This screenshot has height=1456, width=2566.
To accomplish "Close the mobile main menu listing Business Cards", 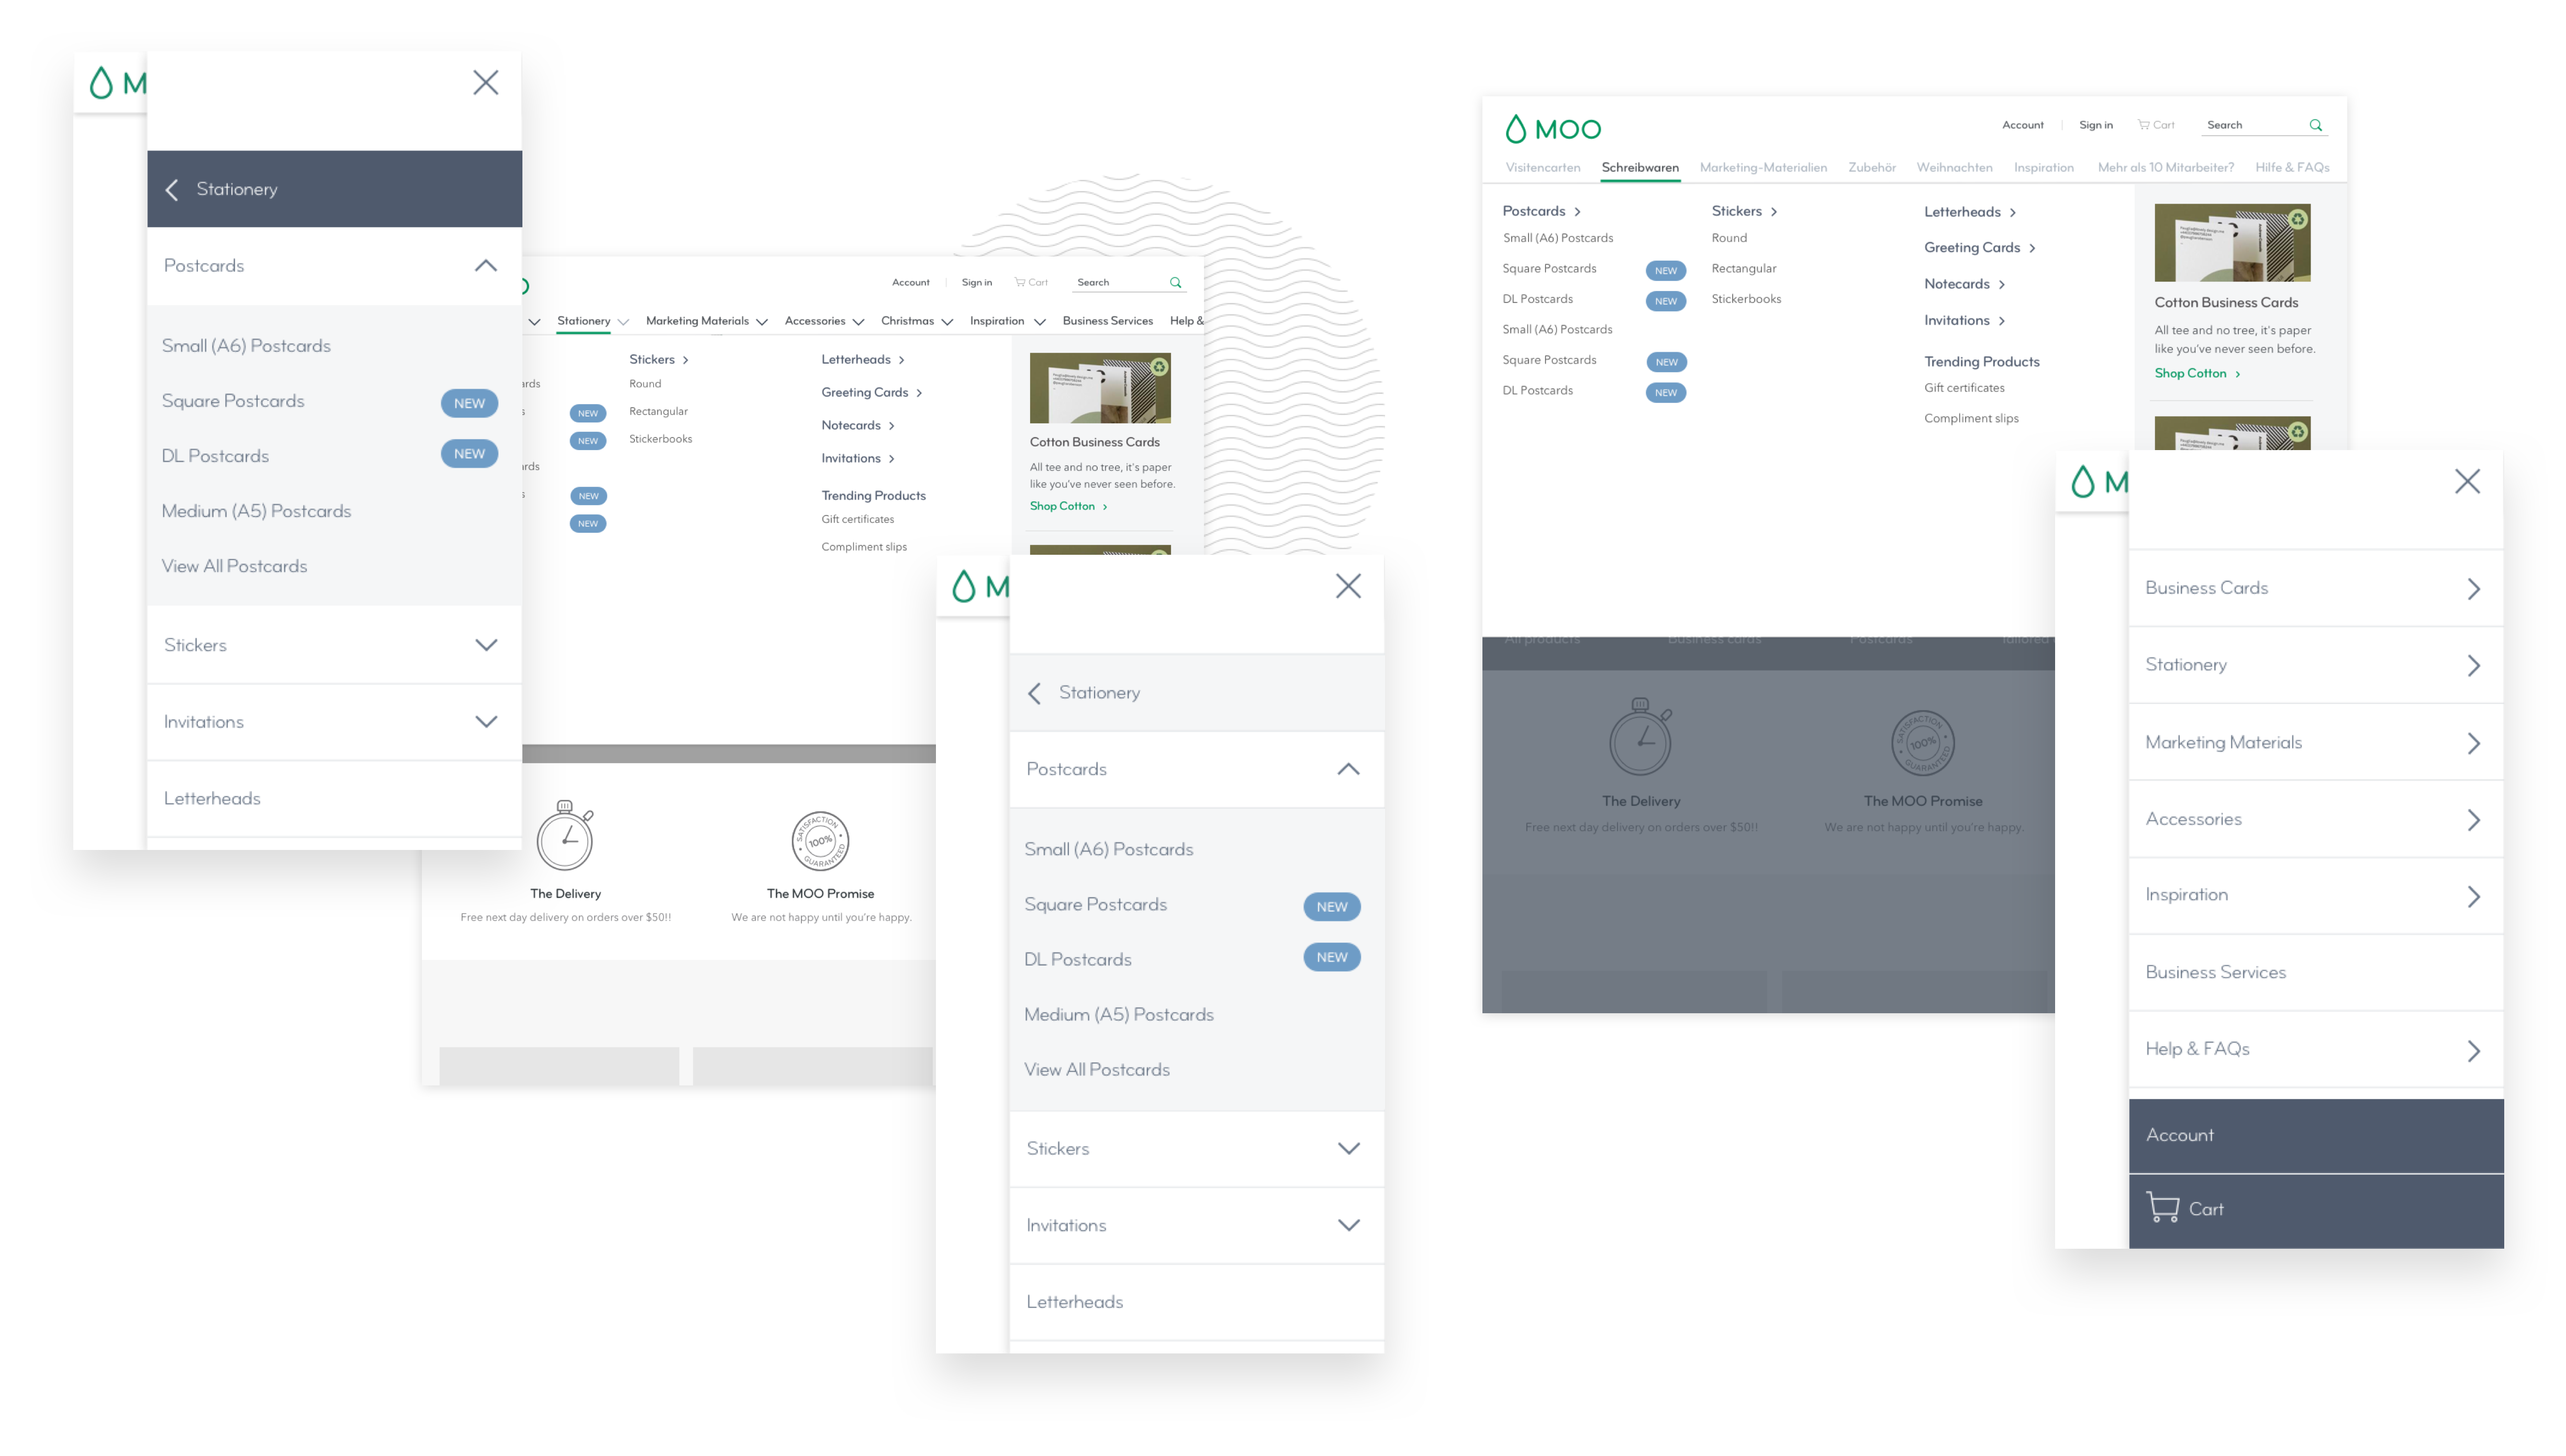I will 2467,481.
